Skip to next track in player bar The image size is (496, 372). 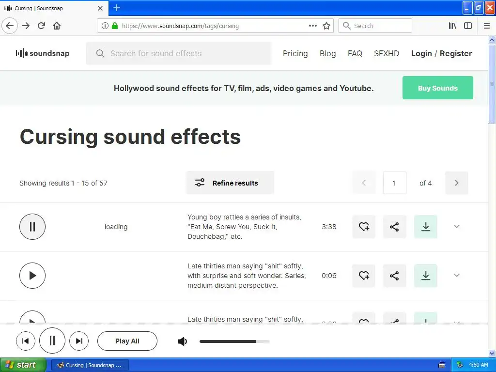[79, 341]
